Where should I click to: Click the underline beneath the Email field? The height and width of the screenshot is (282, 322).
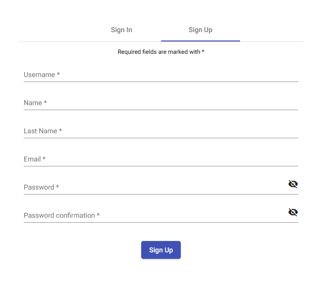pos(161,166)
